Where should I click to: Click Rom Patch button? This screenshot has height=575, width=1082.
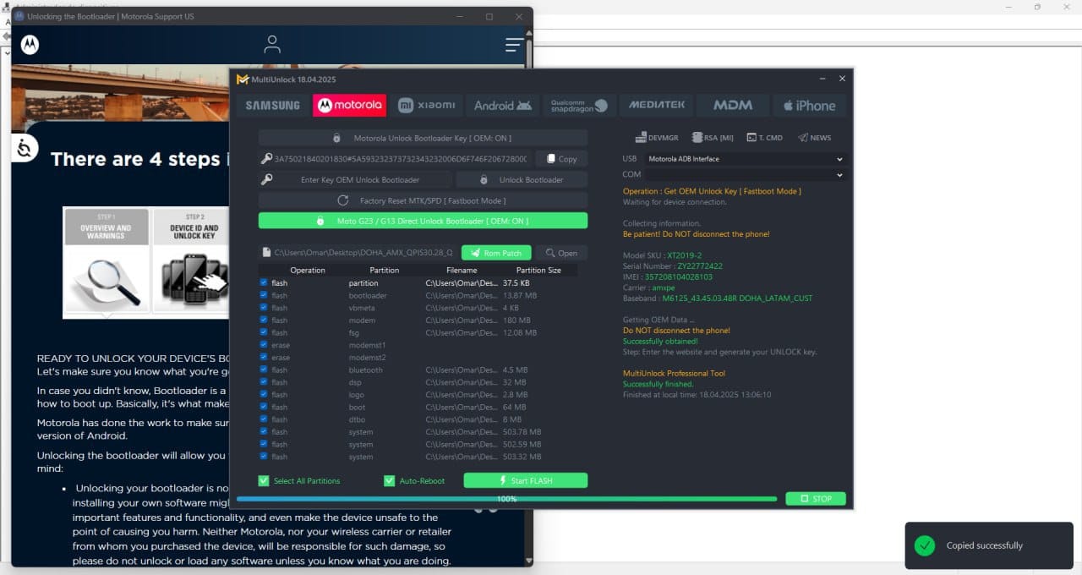coord(496,253)
